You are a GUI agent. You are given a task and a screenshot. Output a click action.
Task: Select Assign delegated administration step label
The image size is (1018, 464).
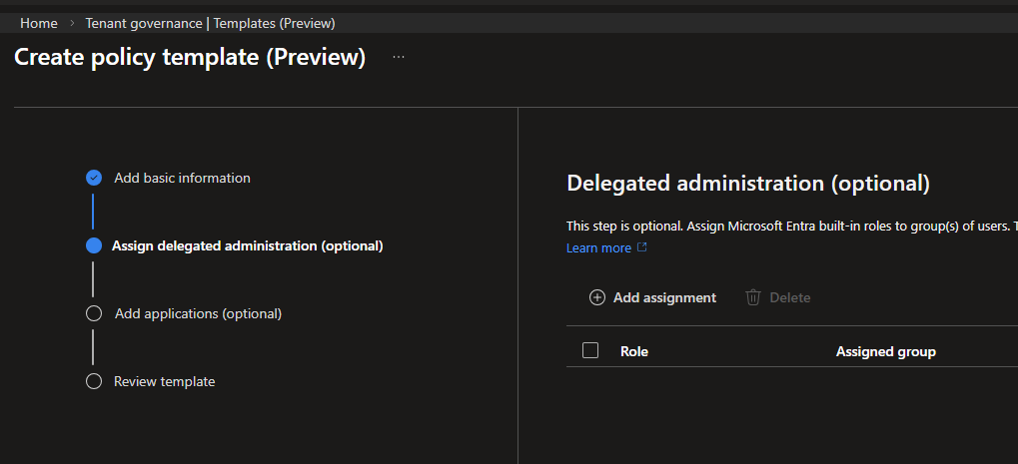pyautogui.click(x=247, y=245)
